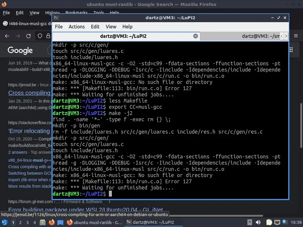
Task: Click 'https://forum.gl-inet.com' result URL text
Action: [x=30, y=202]
